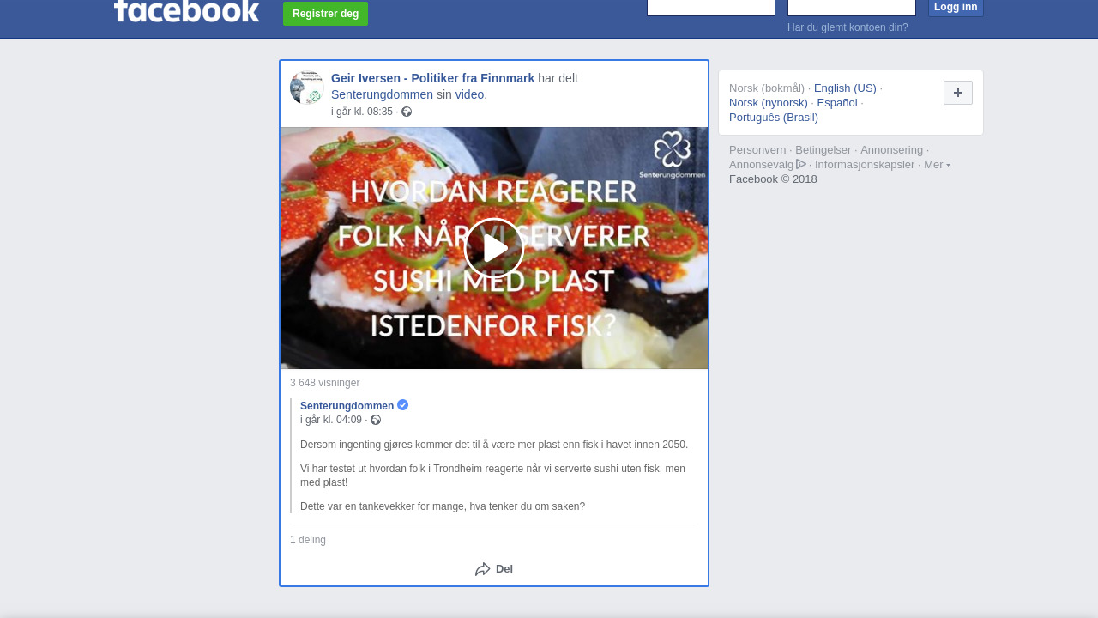Focus the password login input field

click(x=852, y=8)
